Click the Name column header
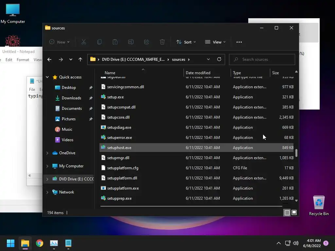This screenshot has width=335, height=251. click(x=110, y=73)
